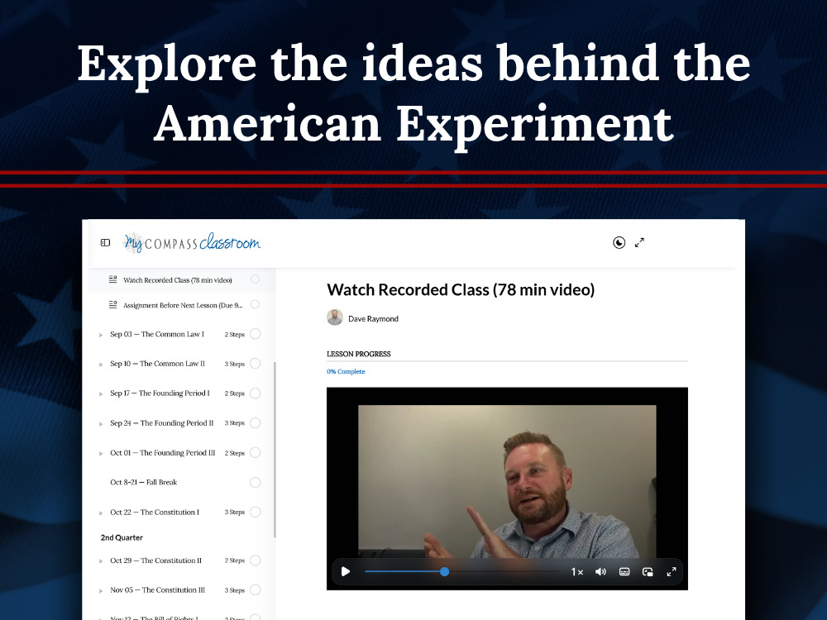Change playback speed 1x
The width and height of the screenshot is (827, 620).
click(x=577, y=571)
